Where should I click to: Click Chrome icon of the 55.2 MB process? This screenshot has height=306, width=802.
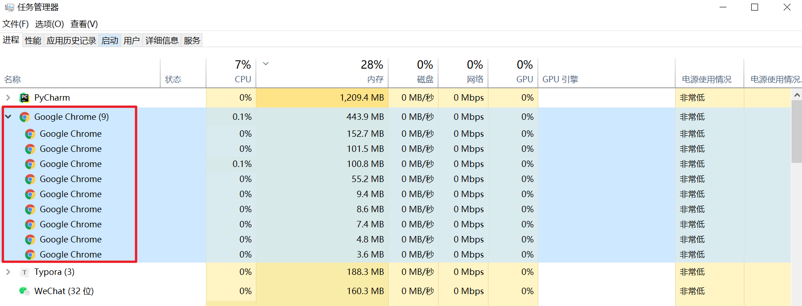[30, 179]
